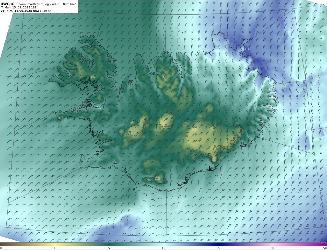Click the colorbar tick label '30'
327x250 pixels.
[272, 248]
